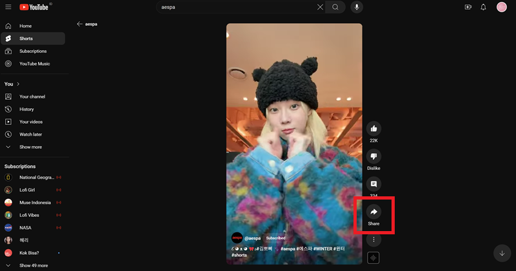The image size is (516, 271).
Task: Clear the search box text
Action: (x=320, y=7)
